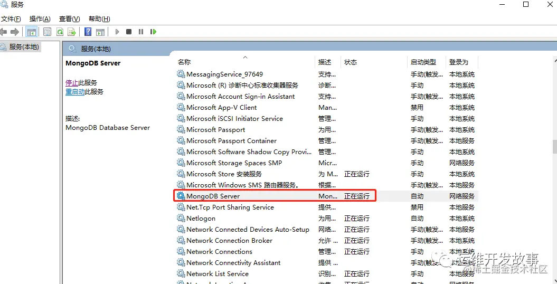This screenshot has height=284, width=557.
Task: Open the Properties toolbar icon
Action: point(47,32)
